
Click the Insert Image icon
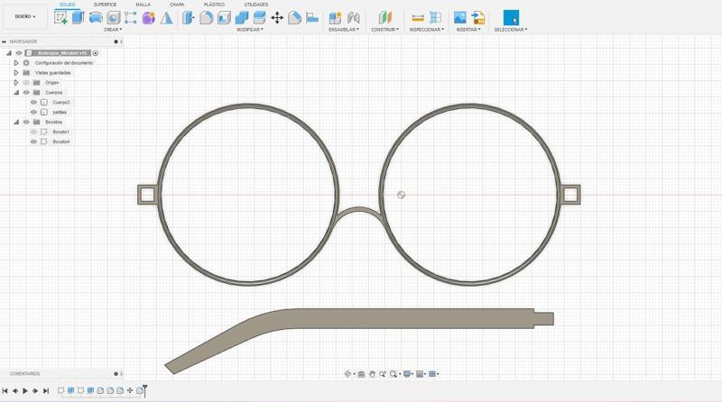click(x=460, y=18)
